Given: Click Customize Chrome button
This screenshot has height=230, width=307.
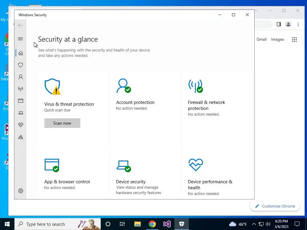Looking at the screenshot, I should coord(275,206).
